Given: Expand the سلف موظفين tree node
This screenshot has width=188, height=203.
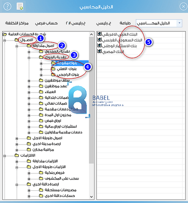Looking at the screenshot, I should click(x=29, y=81).
